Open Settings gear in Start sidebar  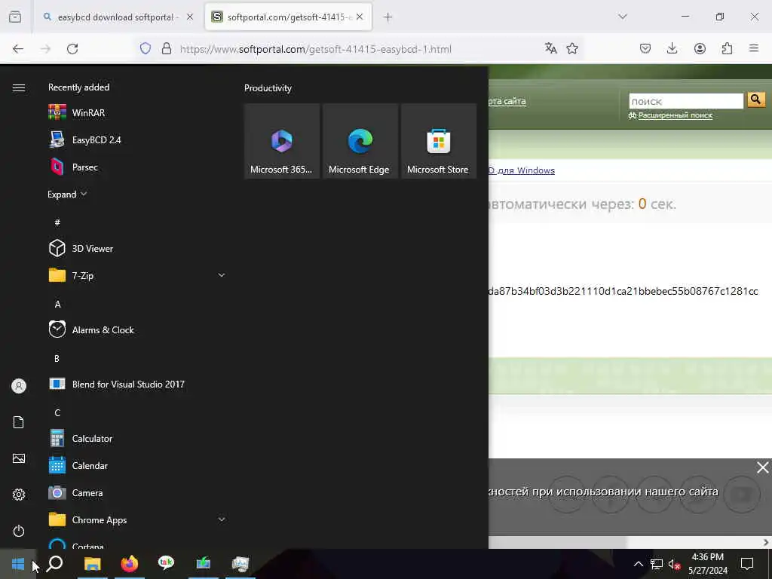(x=19, y=495)
